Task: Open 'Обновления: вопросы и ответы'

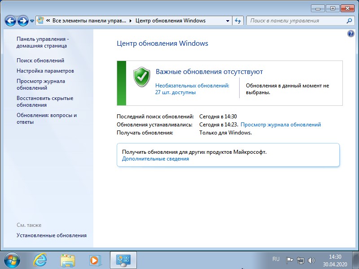Action: tap(47, 118)
